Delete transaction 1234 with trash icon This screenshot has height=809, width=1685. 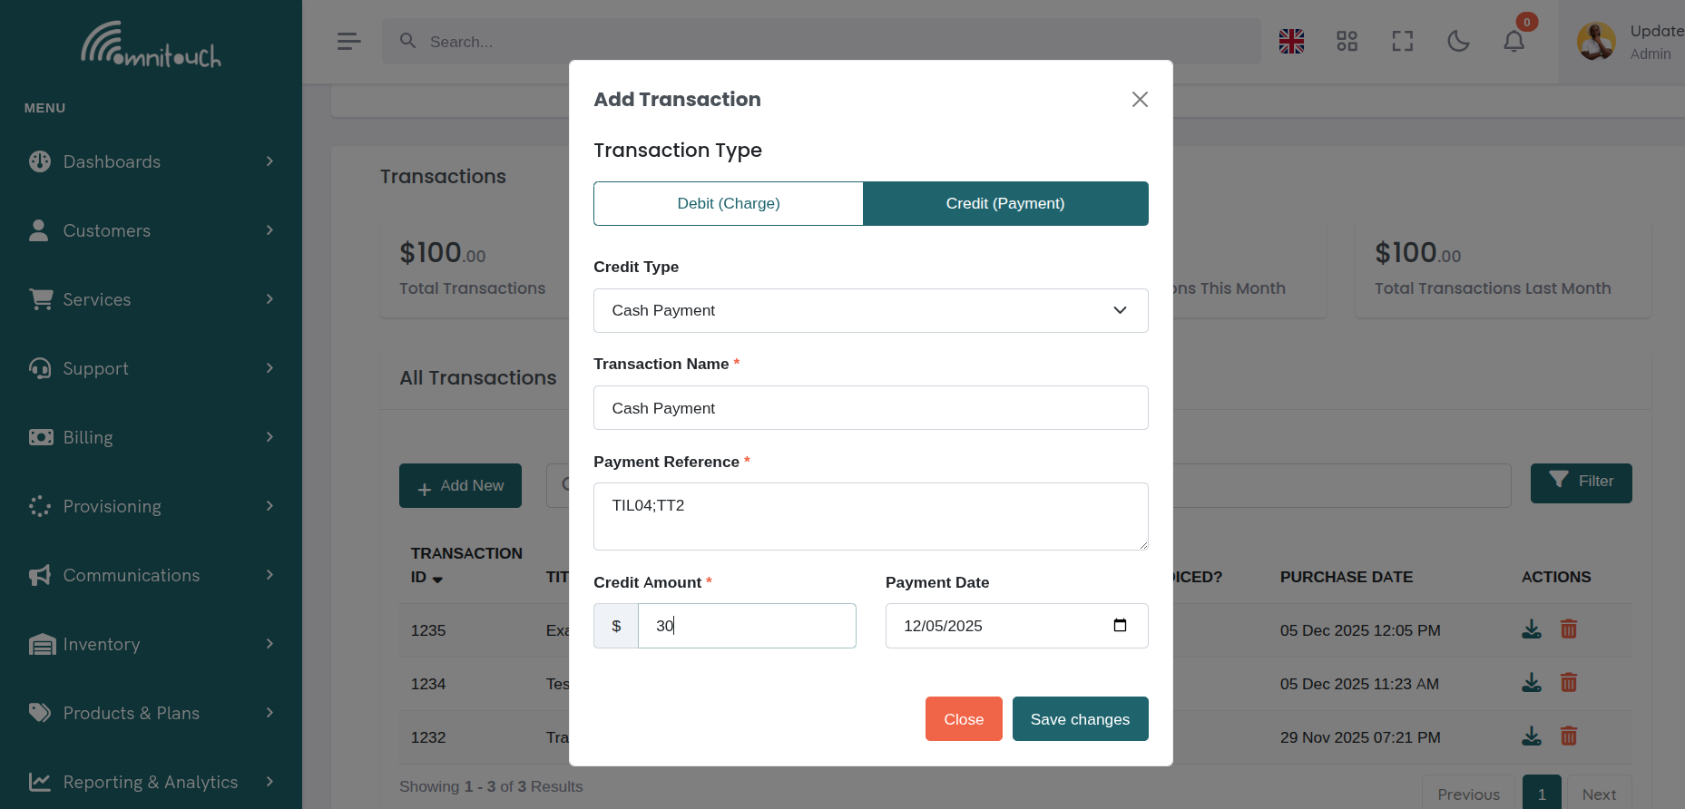(1569, 683)
